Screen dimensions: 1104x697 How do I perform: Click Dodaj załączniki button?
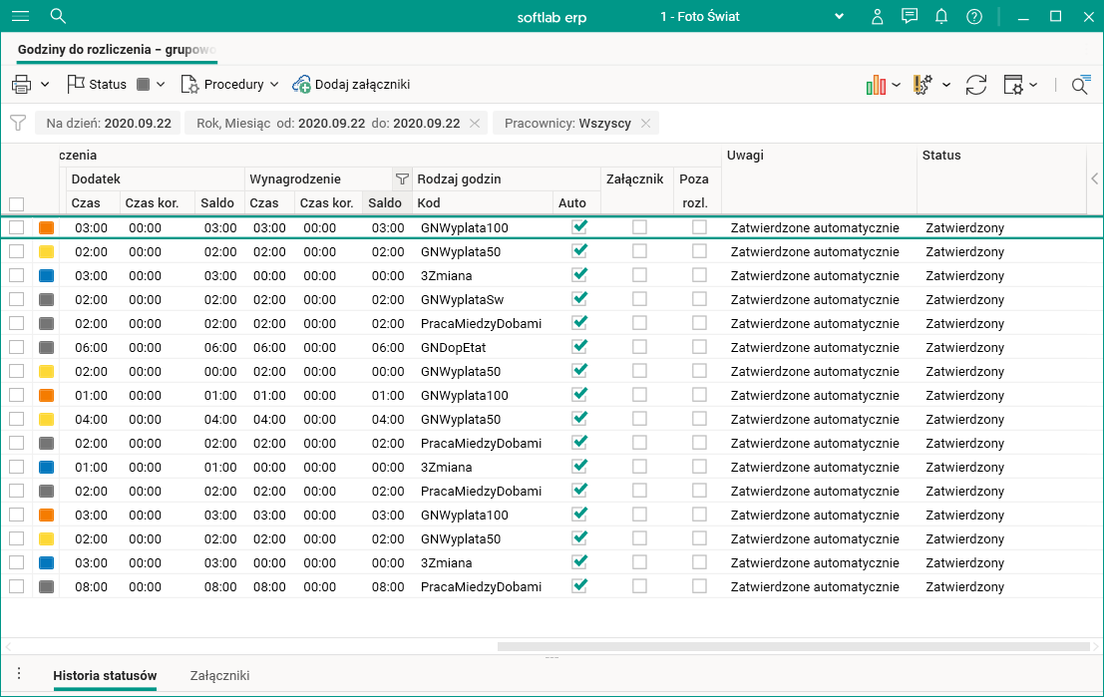tap(351, 85)
